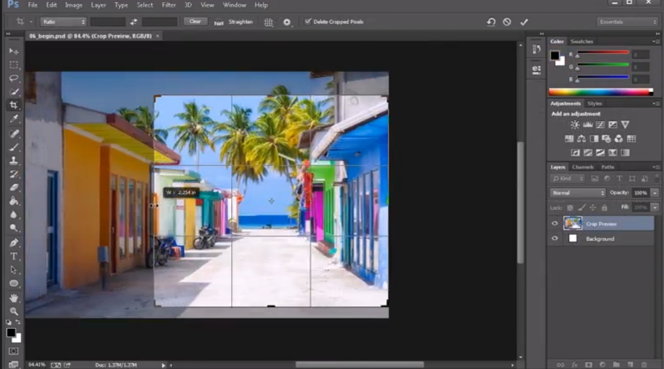Hide the Crop Preview layer
664x369 pixels.
click(555, 223)
